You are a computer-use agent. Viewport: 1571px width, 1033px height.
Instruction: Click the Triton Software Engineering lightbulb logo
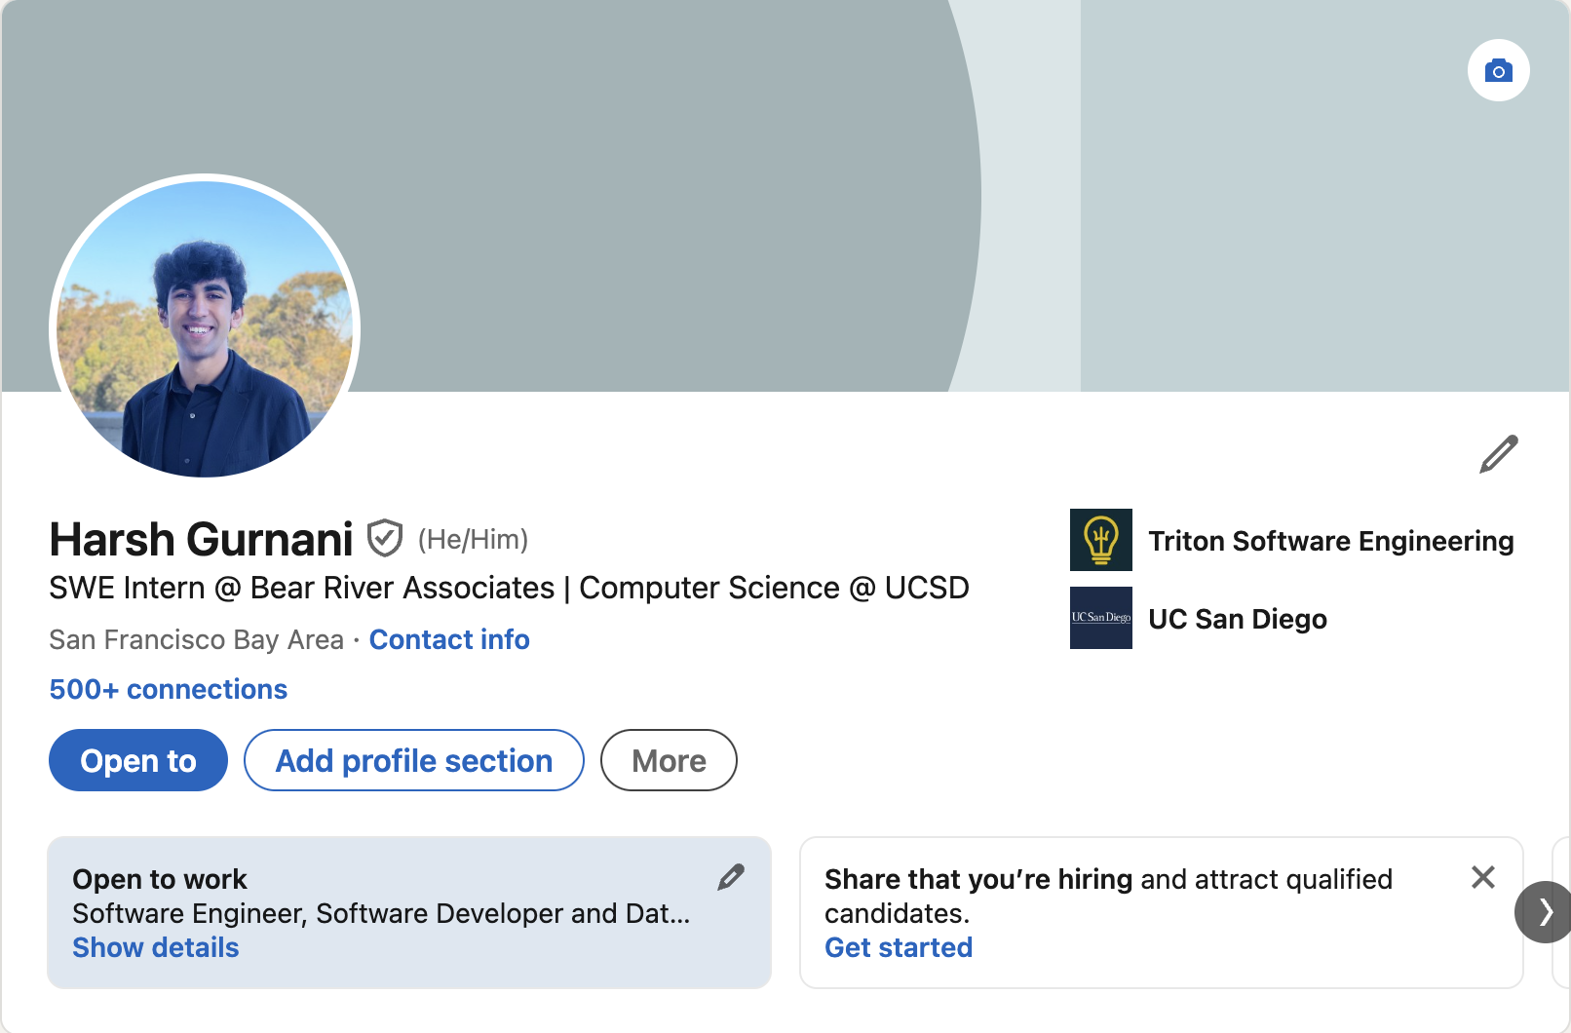pyautogui.click(x=1100, y=540)
